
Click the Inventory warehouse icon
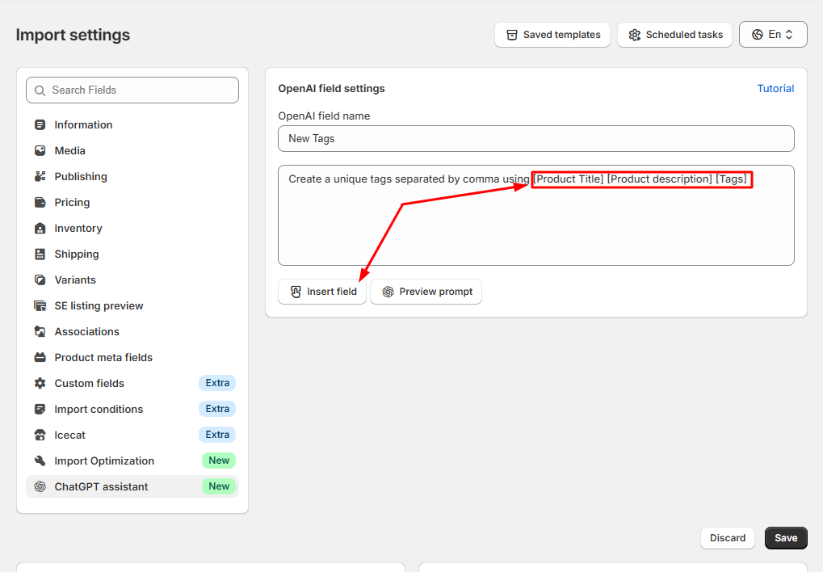coord(40,228)
